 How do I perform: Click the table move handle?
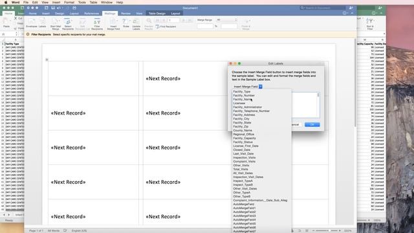(x=47, y=60)
